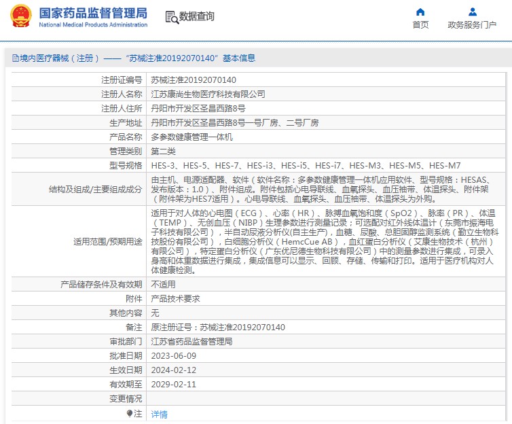Select the 数据查询 heading text
The image size is (512, 424).
[x=196, y=17]
